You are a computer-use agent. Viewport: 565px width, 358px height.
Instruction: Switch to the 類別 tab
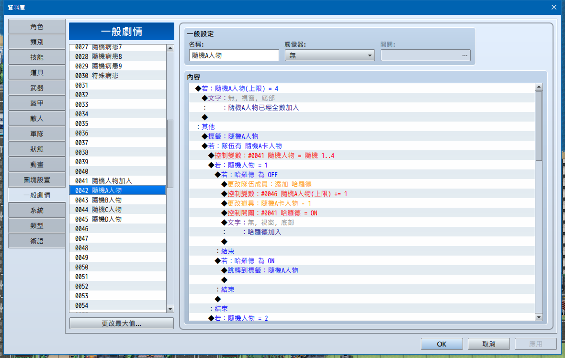click(x=37, y=42)
